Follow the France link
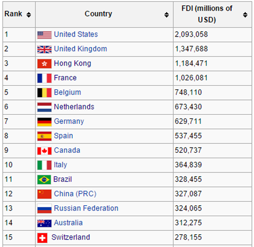The image size is (254, 247). point(65,78)
